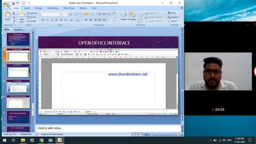This screenshot has width=256, height=144.
Task: Open File Explorer on the taskbar
Action: tap(23, 140)
